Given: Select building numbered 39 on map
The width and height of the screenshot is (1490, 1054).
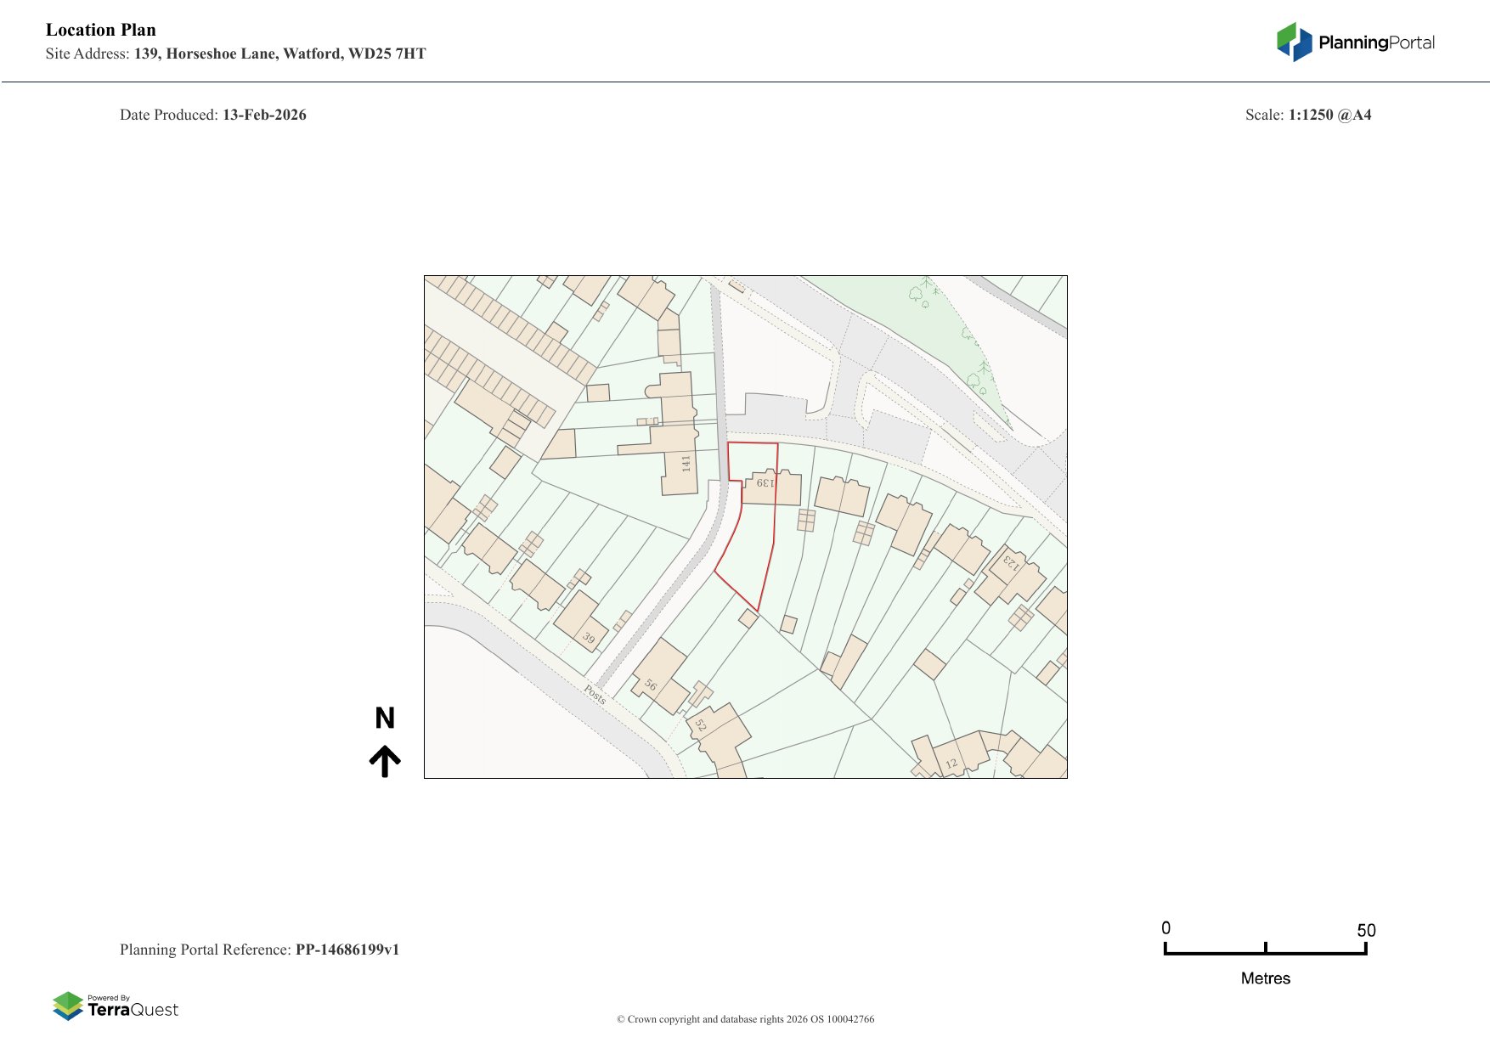Looking at the screenshot, I should (x=588, y=637).
